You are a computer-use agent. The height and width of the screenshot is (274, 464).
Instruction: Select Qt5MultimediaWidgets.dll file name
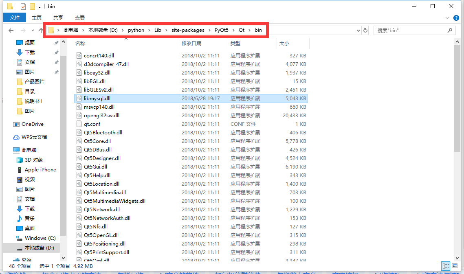[x=114, y=201]
